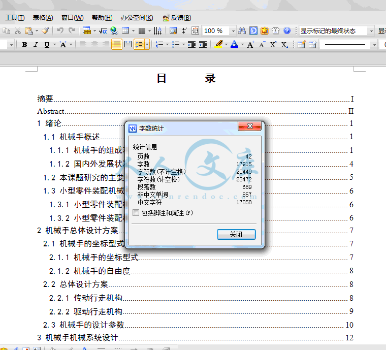The height and width of the screenshot is (350, 386).
Task: Open the 办公空间(K) menu
Action: (137, 18)
